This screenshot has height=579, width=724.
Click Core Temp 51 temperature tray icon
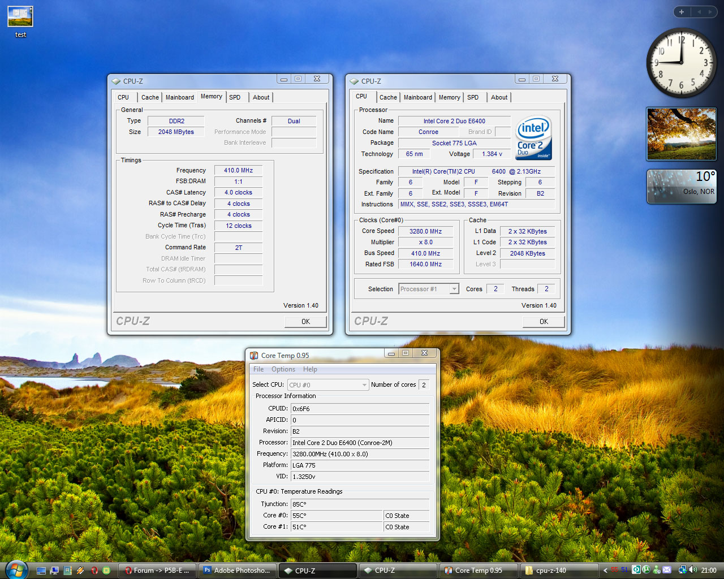pyautogui.click(x=624, y=570)
